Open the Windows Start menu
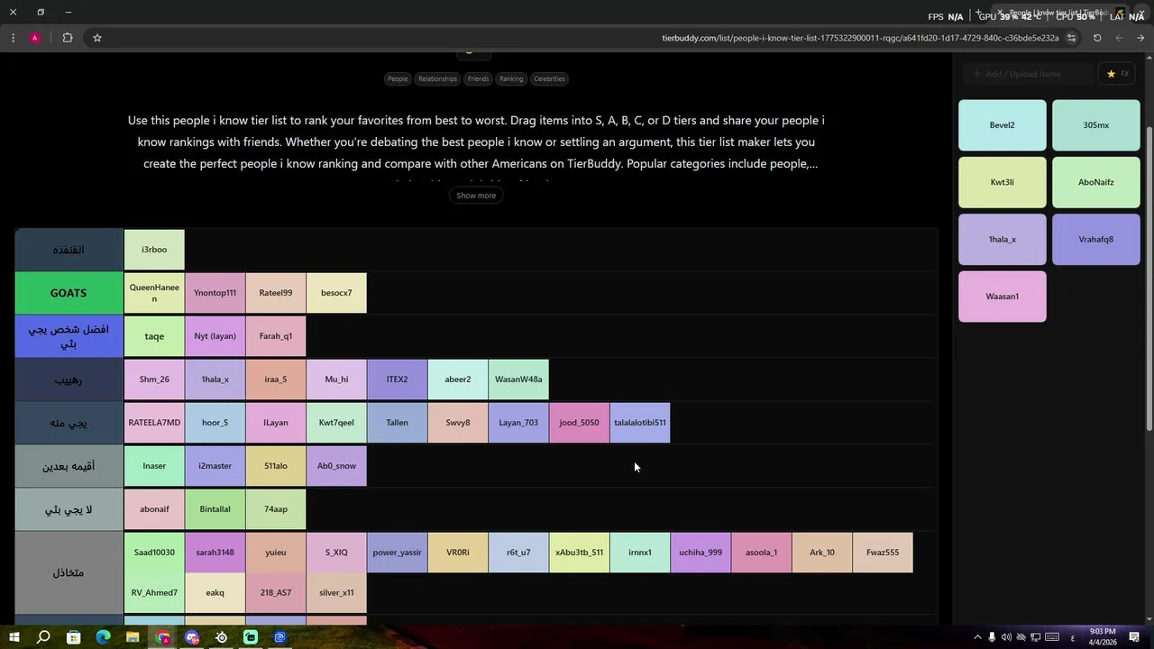Image resolution: width=1154 pixels, height=649 pixels. [14, 637]
